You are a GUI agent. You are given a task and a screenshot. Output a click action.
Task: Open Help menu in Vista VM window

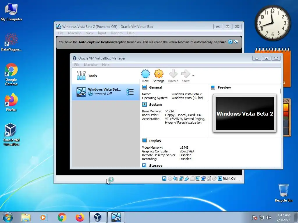click(131, 33)
